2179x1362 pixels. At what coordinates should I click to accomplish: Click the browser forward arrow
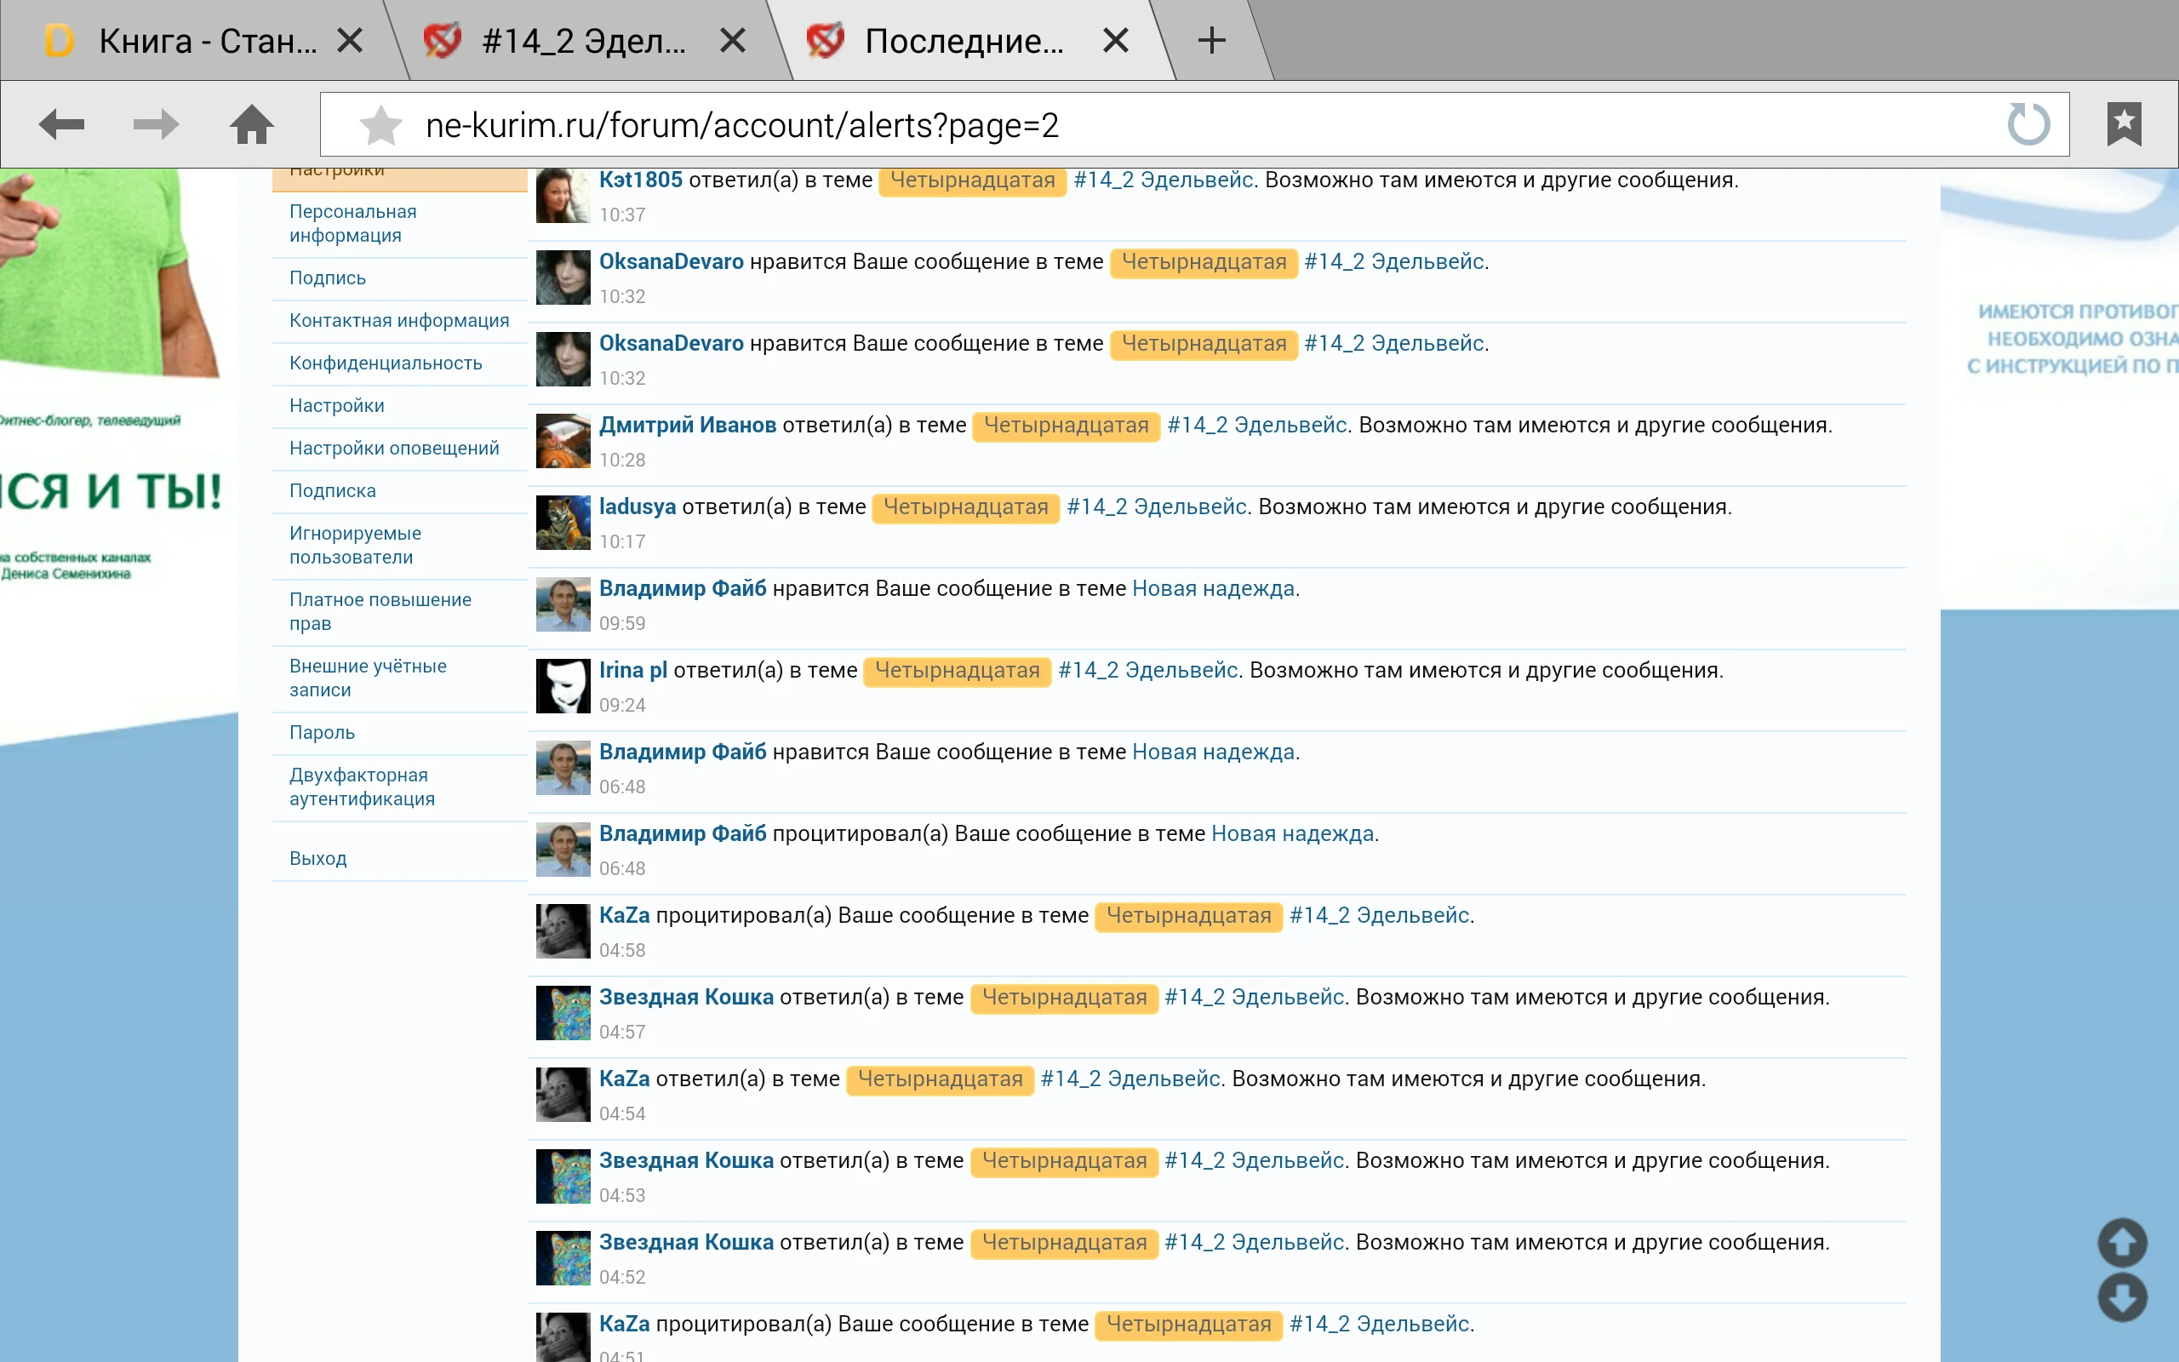coord(155,124)
